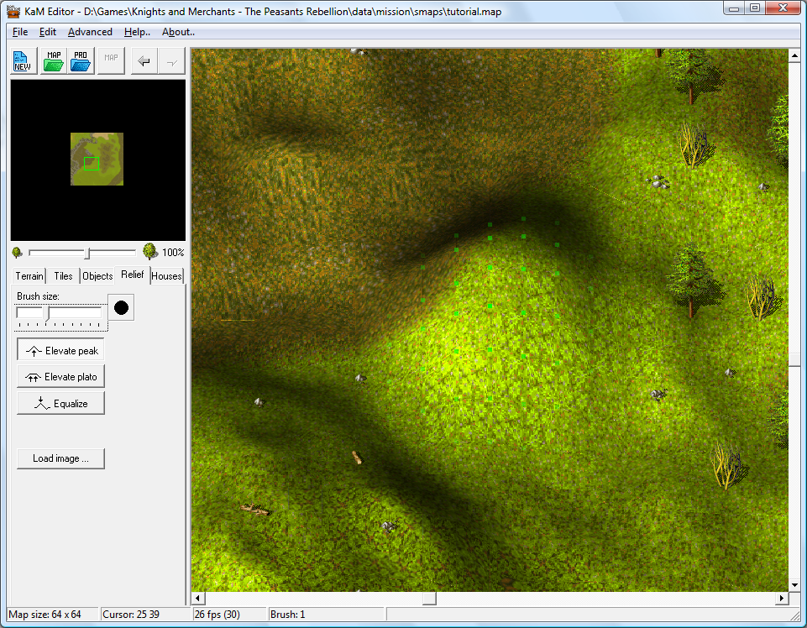Minimize the KaM Editor window
The image size is (807, 628).
(x=735, y=8)
